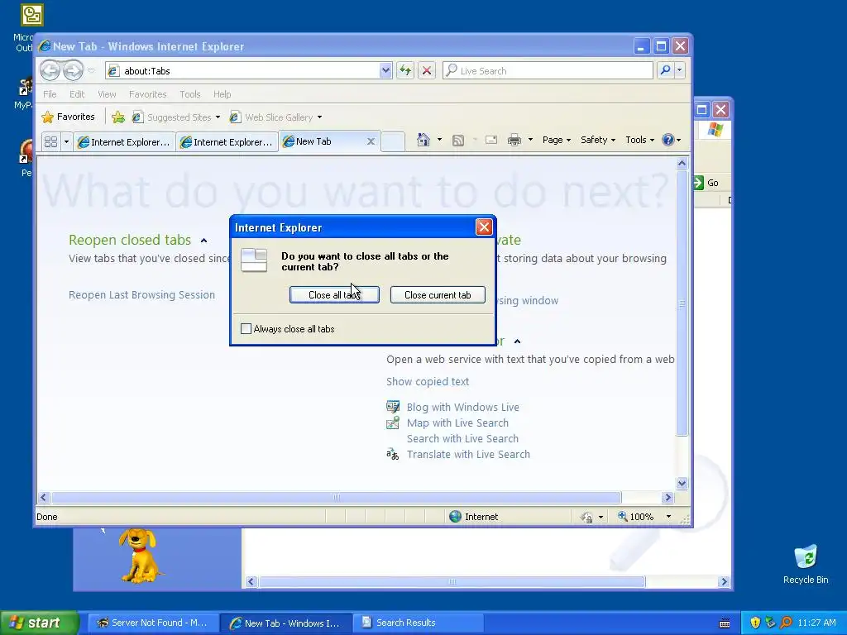This screenshot has width=847, height=635.
Task: Open the Safety menu dropdown
Action: (597, 140)
